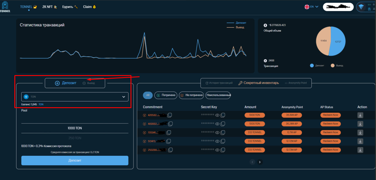Open the TONNEL nav tab
This screenshot has width=376, height=180.
[28, 7]
